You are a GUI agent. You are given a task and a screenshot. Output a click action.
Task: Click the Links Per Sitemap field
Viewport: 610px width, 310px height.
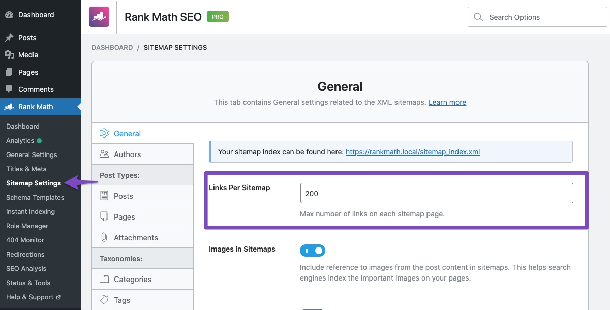pos(436,194)
